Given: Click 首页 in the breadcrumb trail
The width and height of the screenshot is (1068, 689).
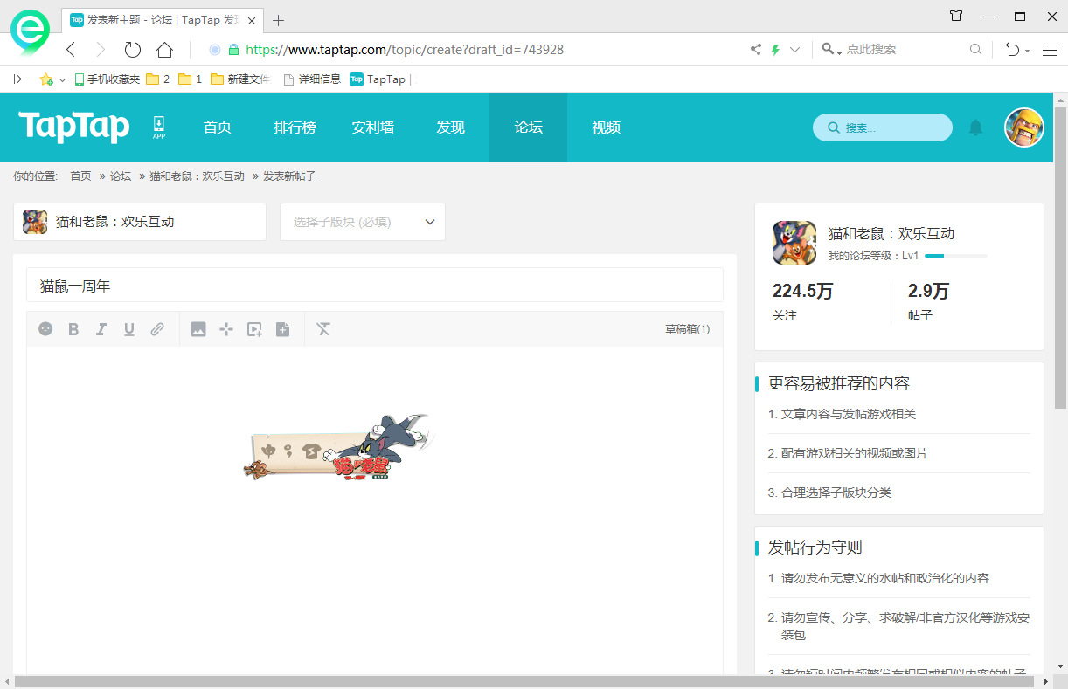Looking at the screenshot, I should pos(80,176).
